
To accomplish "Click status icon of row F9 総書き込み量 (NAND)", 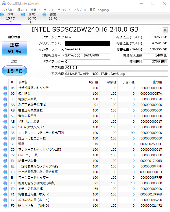I will (x=5, y=206).
